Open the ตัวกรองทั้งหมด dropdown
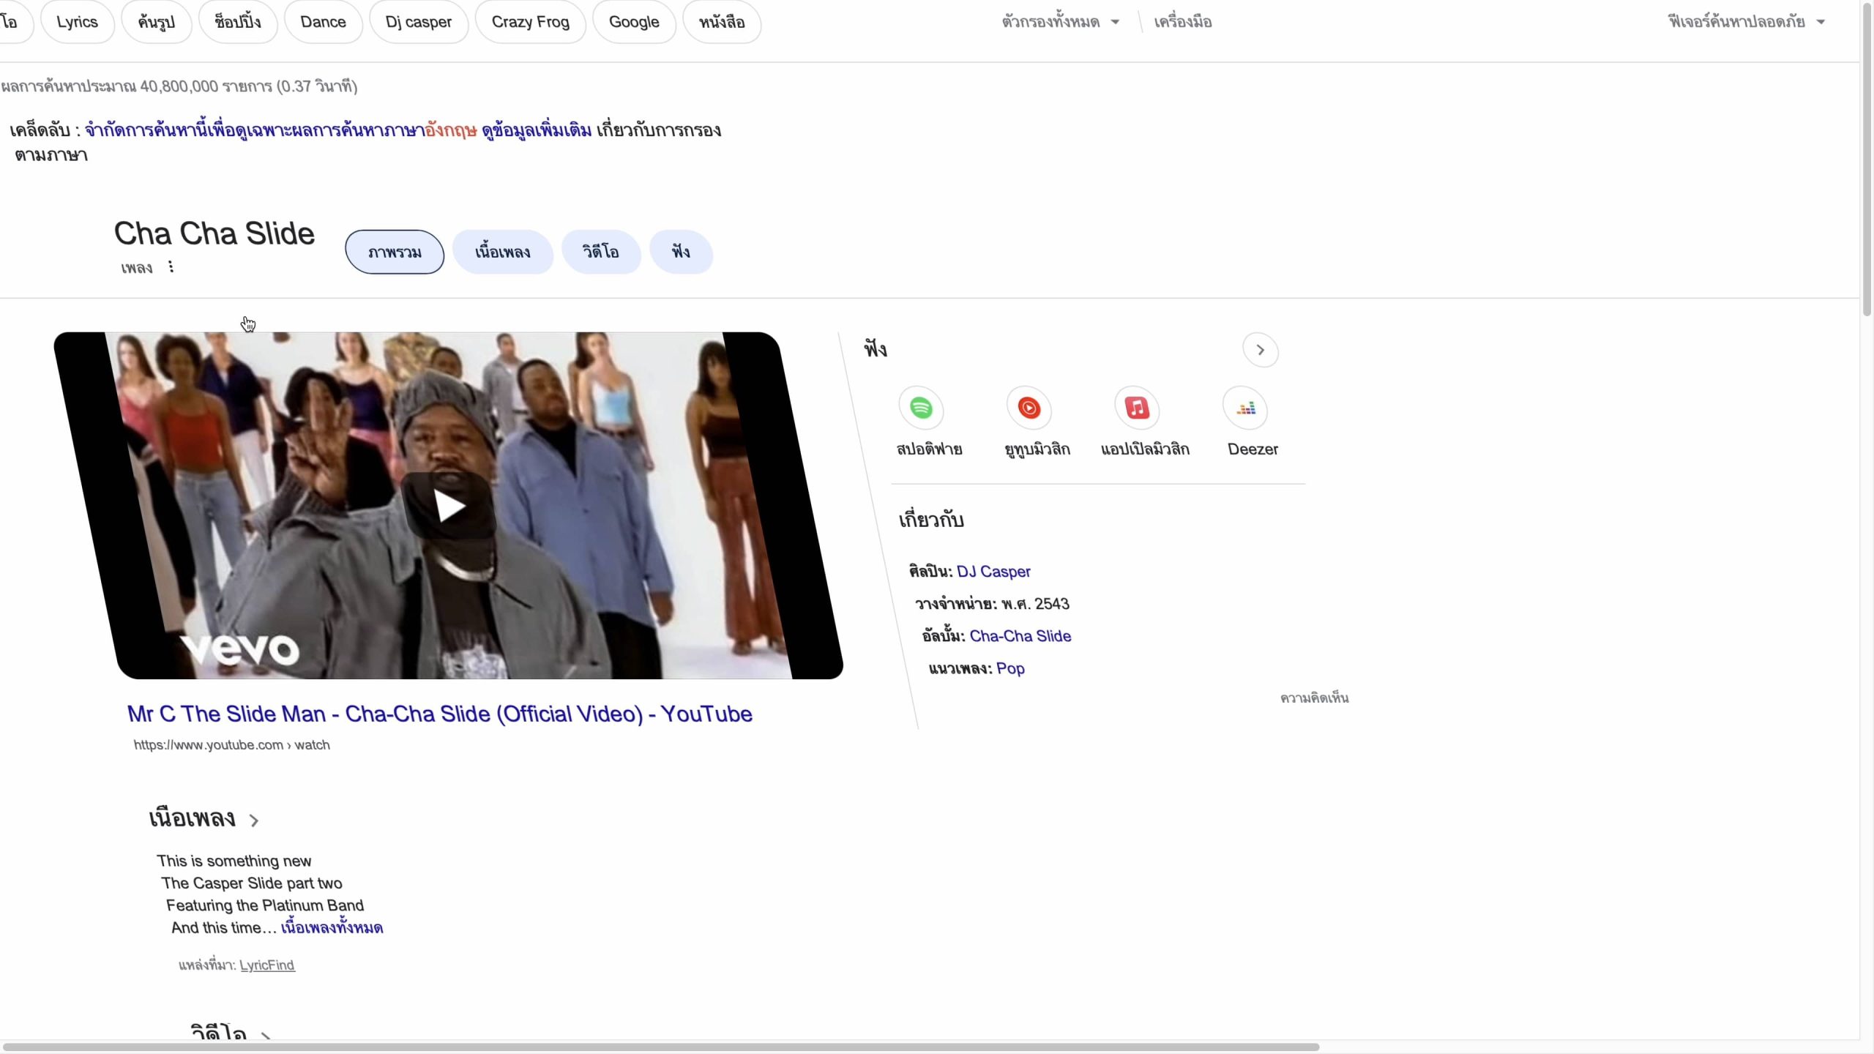 coord(1059,22)
